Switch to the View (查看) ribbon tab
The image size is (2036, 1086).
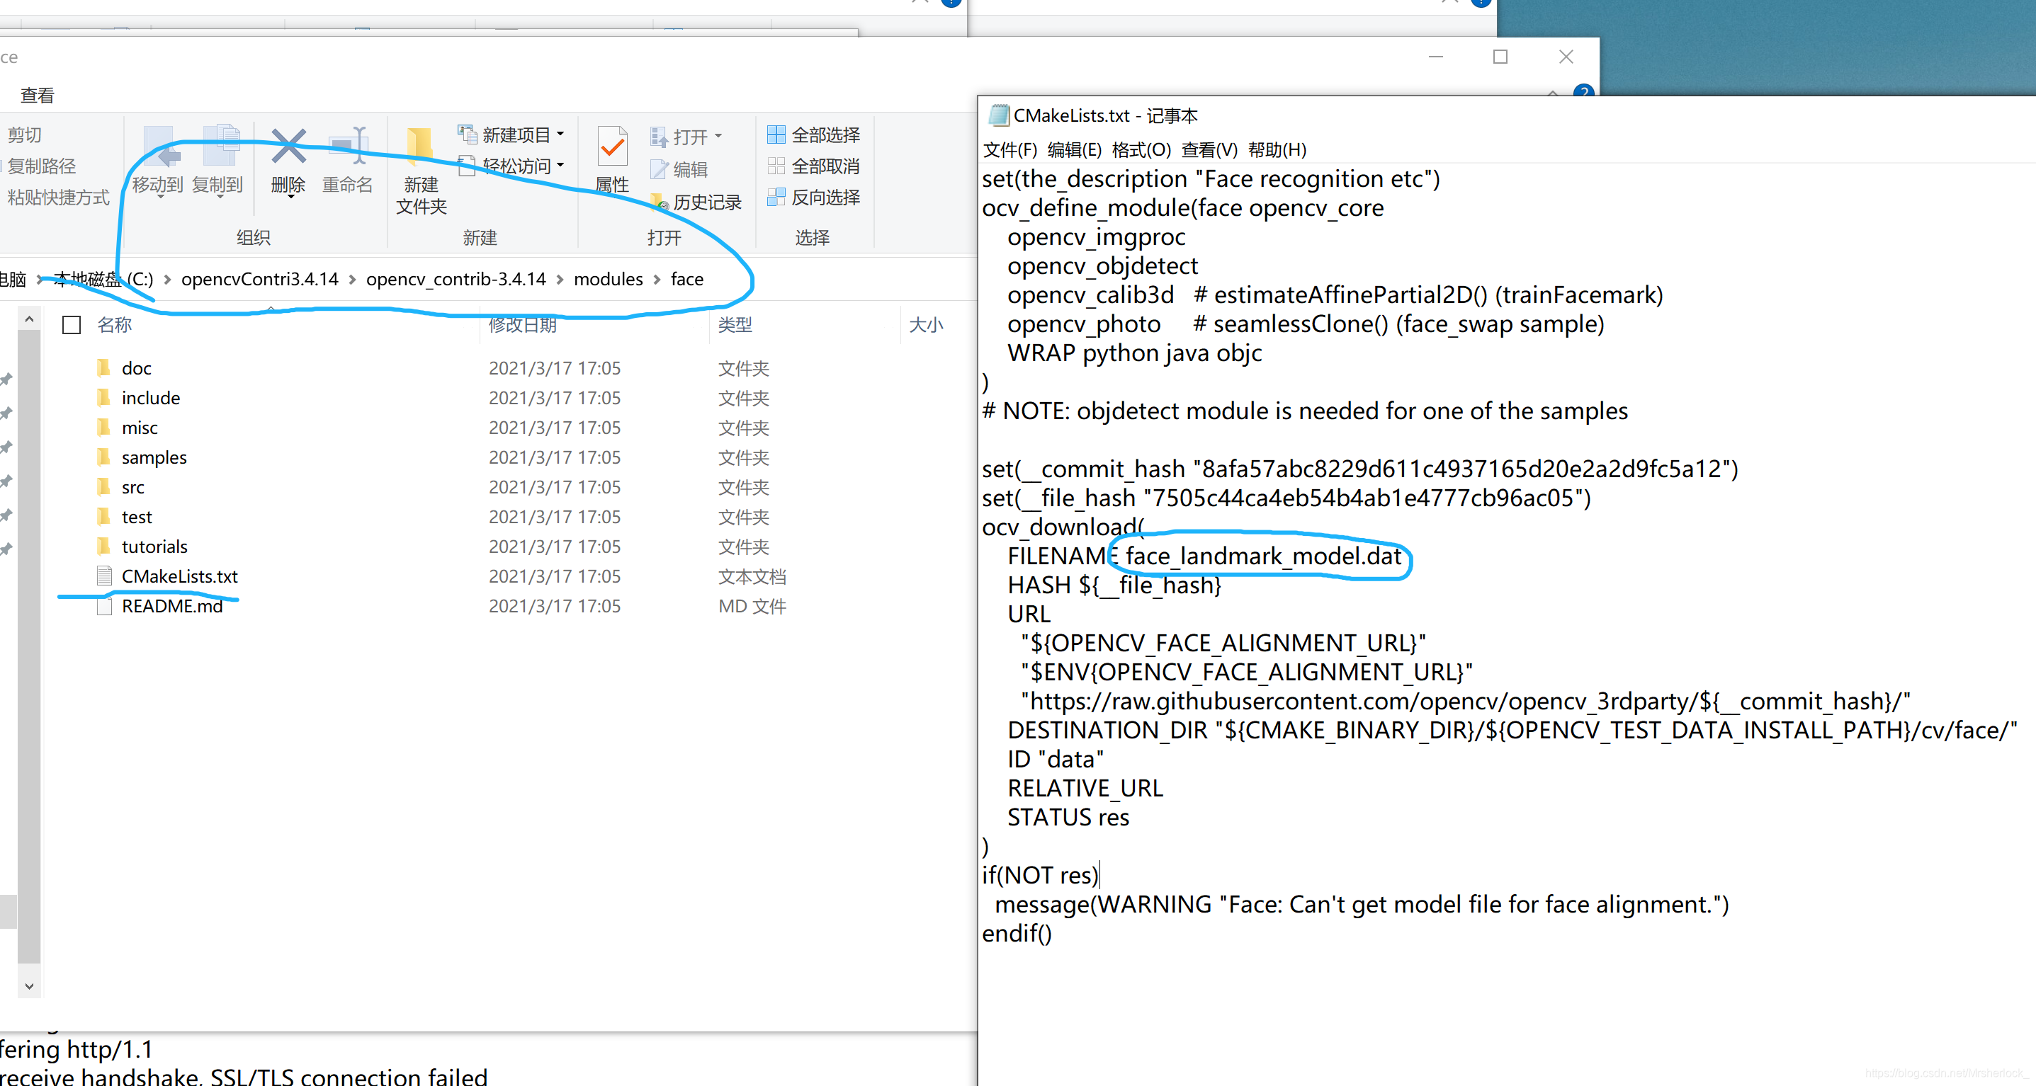pos(37,96)
